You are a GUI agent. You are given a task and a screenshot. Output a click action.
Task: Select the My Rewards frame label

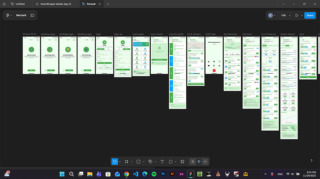(x=230, y=34)
